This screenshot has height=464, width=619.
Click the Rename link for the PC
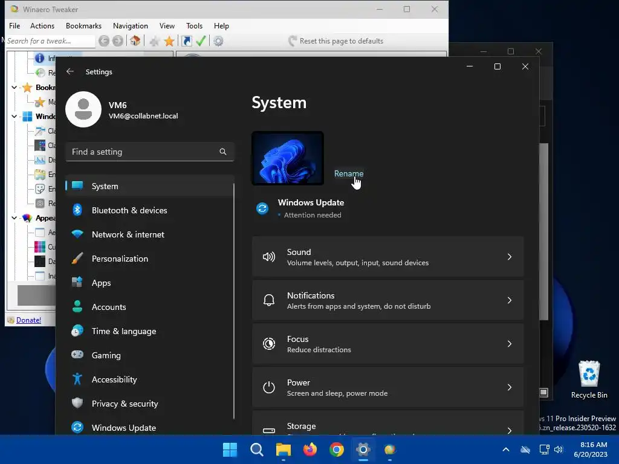click(349, 173)
